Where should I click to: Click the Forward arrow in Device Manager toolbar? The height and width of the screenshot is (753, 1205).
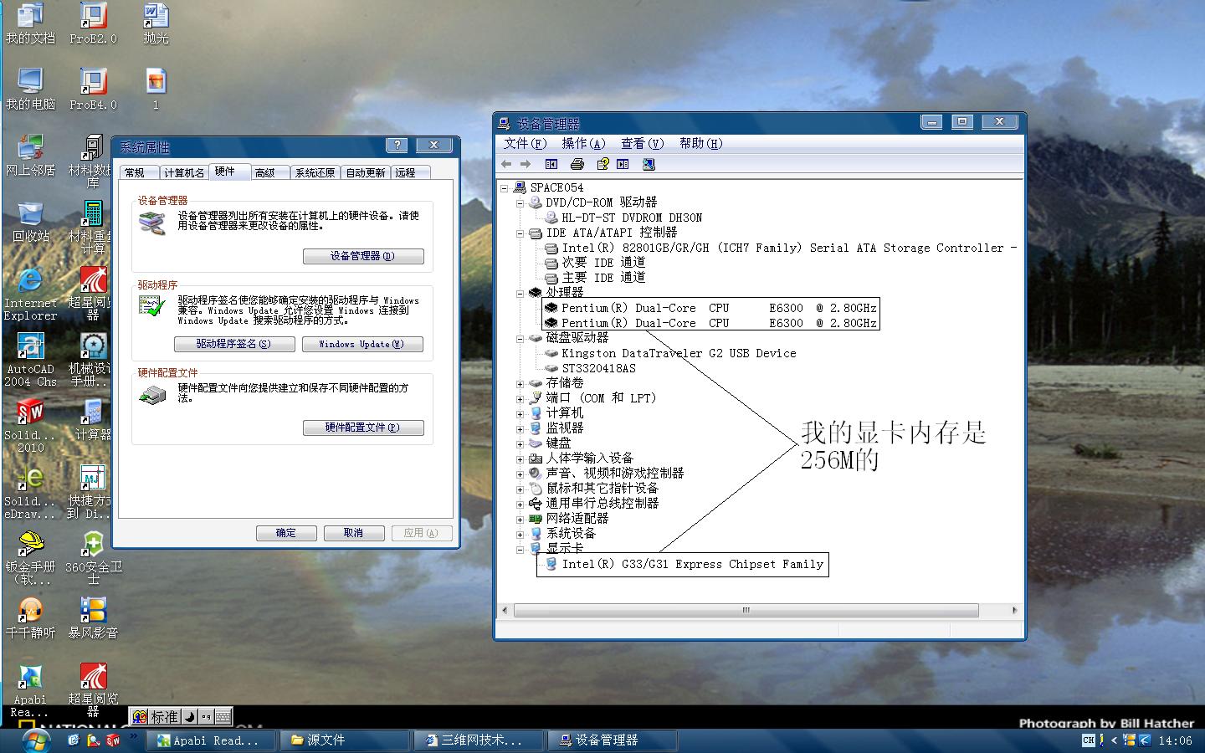coord(526,165)
